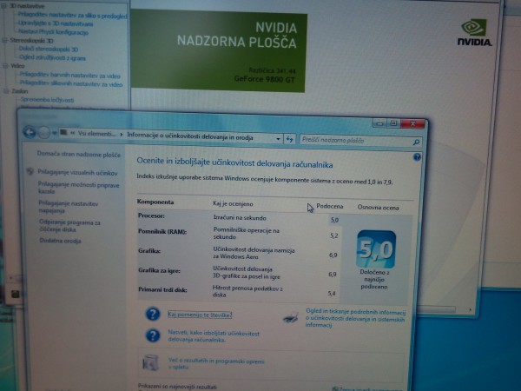This screenshot has height=391, width=521.
Task: Open 'Domača stran nadzorne plošče' link
Action: [x=79, y=155]
